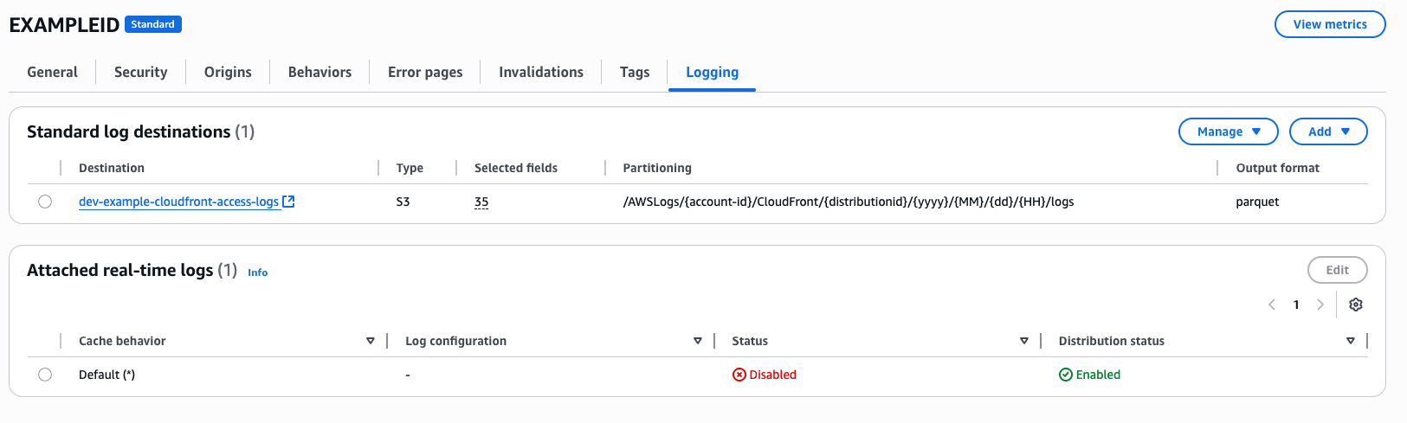Click the Edit button for real-time logs

click(1337, 270)
